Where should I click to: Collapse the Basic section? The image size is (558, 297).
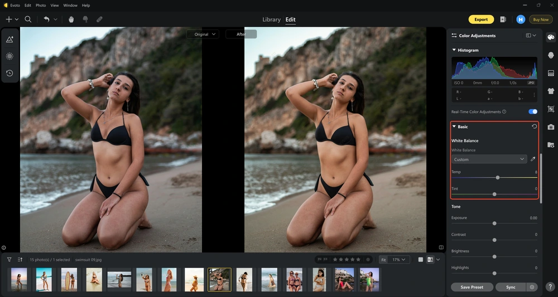click(x=454, y=126)
